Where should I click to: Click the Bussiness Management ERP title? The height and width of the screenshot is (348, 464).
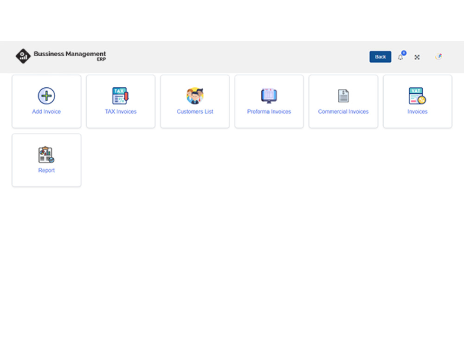point(70,56)
